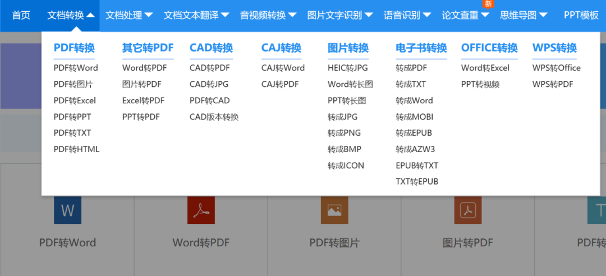Select 转成TXT under 电子书转换
Viewport: 606px width, 276px height.
[411, 84]
